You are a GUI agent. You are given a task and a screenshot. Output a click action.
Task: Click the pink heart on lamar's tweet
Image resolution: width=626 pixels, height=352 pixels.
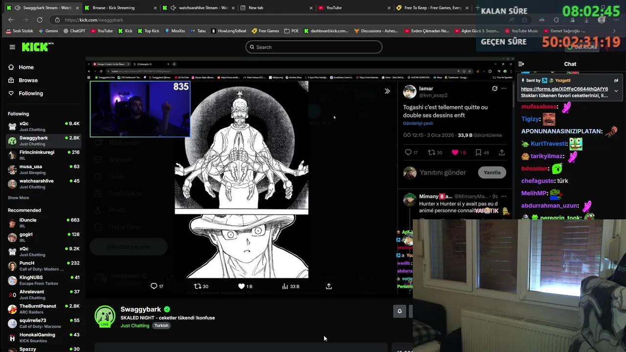tap(455, 153)
